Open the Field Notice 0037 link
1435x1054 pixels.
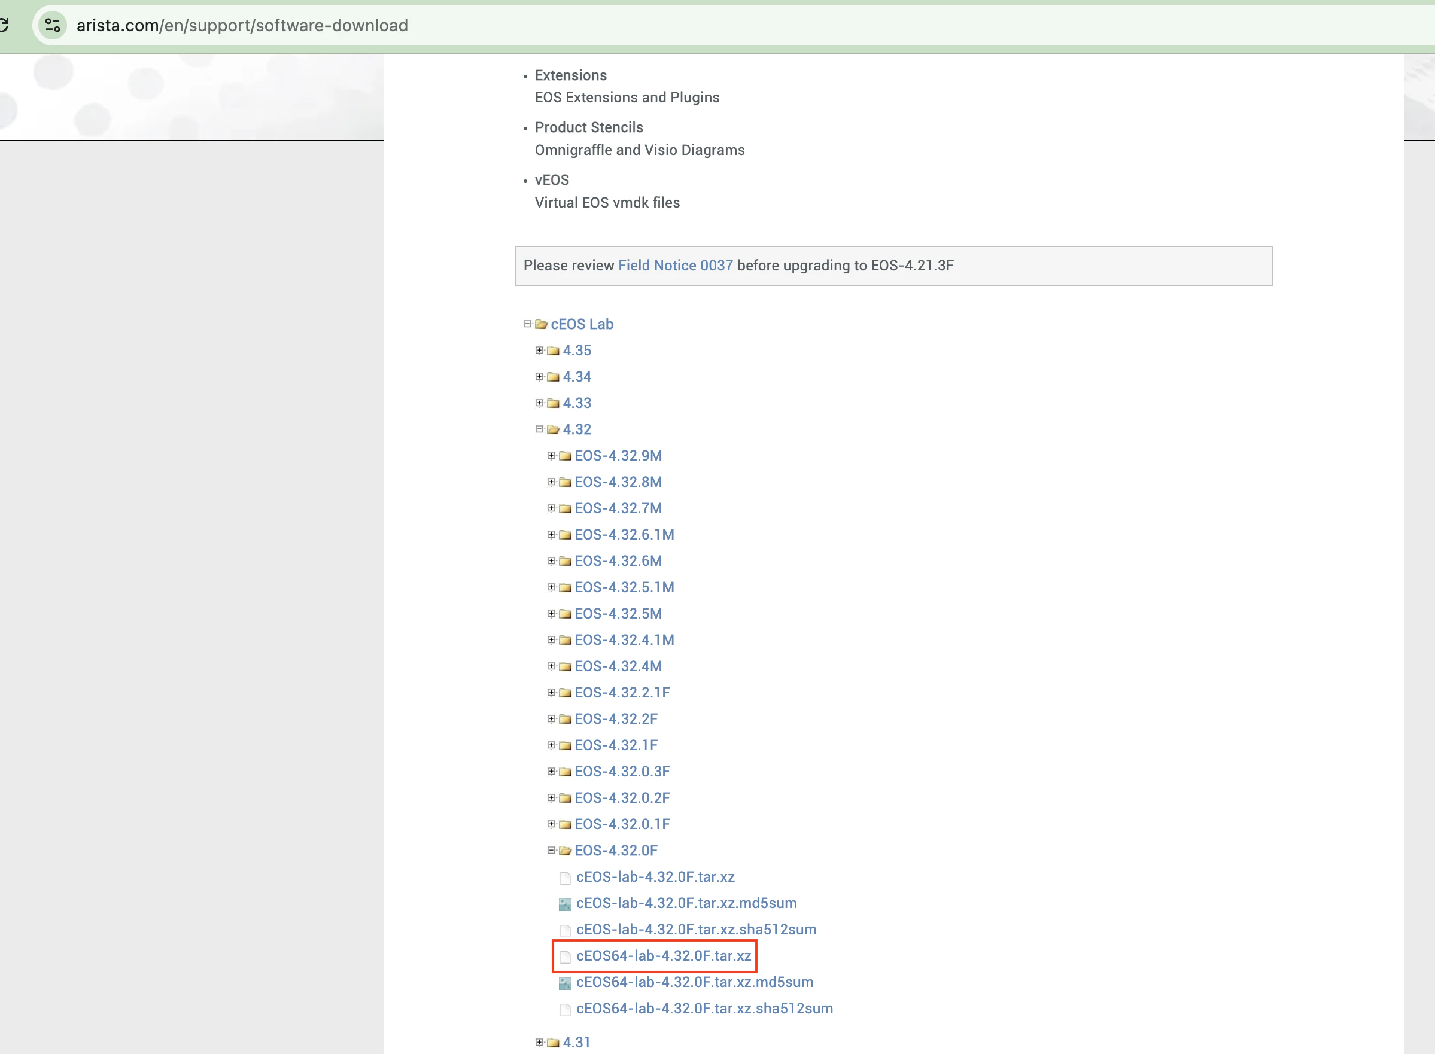(x=676, y=266)
